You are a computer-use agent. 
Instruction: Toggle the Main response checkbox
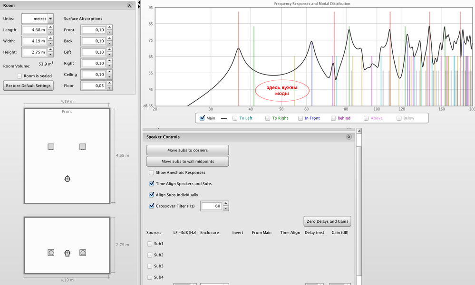(x=203, y=118)
